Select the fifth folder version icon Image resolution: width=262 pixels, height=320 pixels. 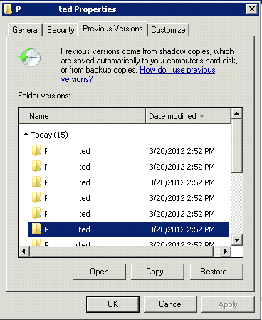(x=36, y=213)
